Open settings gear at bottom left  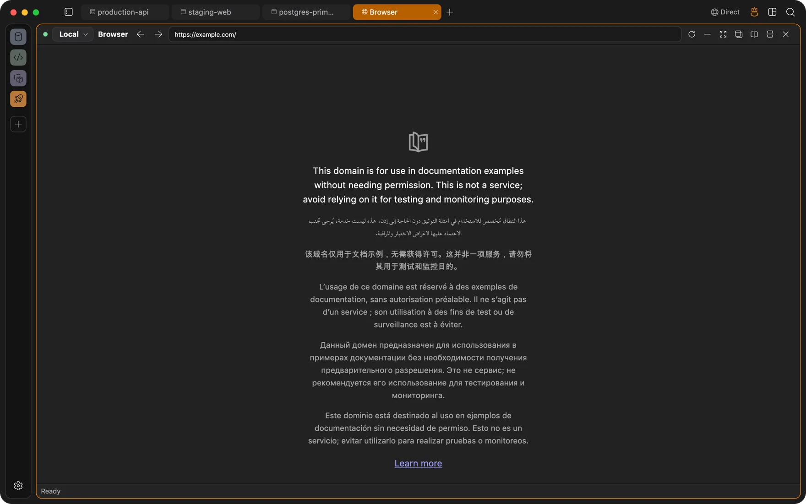point(18,486)
